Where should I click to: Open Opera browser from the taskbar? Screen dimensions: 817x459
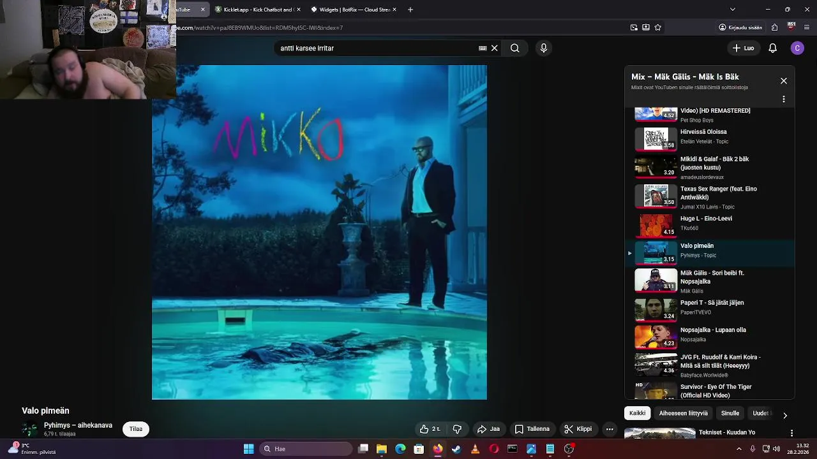point(493,449)
